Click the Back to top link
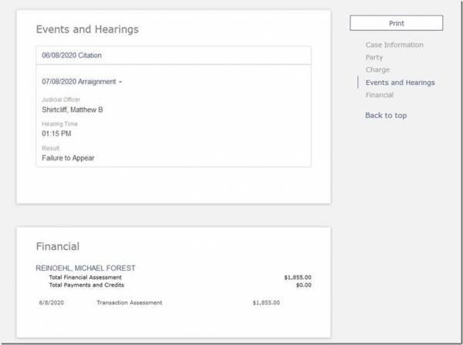Image resolution: width=463 pixels, height=345 pixels. tap(385, 115)
